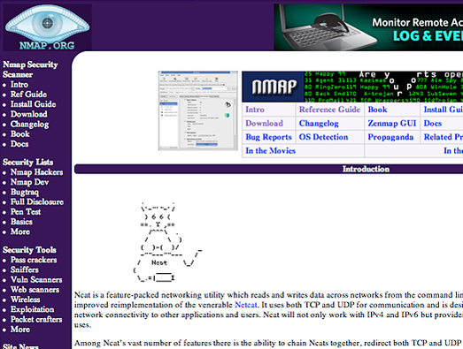Open Docs in the left sidebar

(19, 144)
